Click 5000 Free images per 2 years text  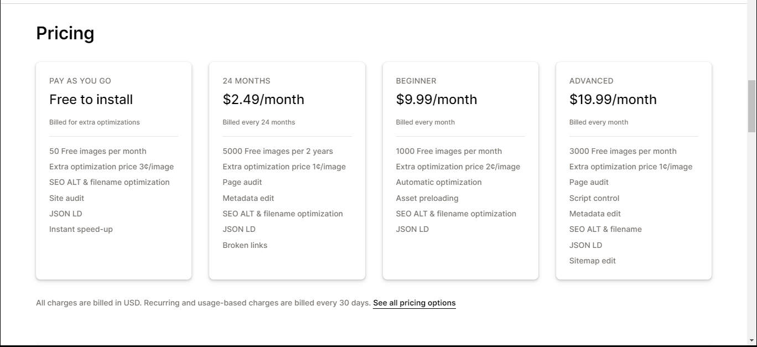(278, 151)
